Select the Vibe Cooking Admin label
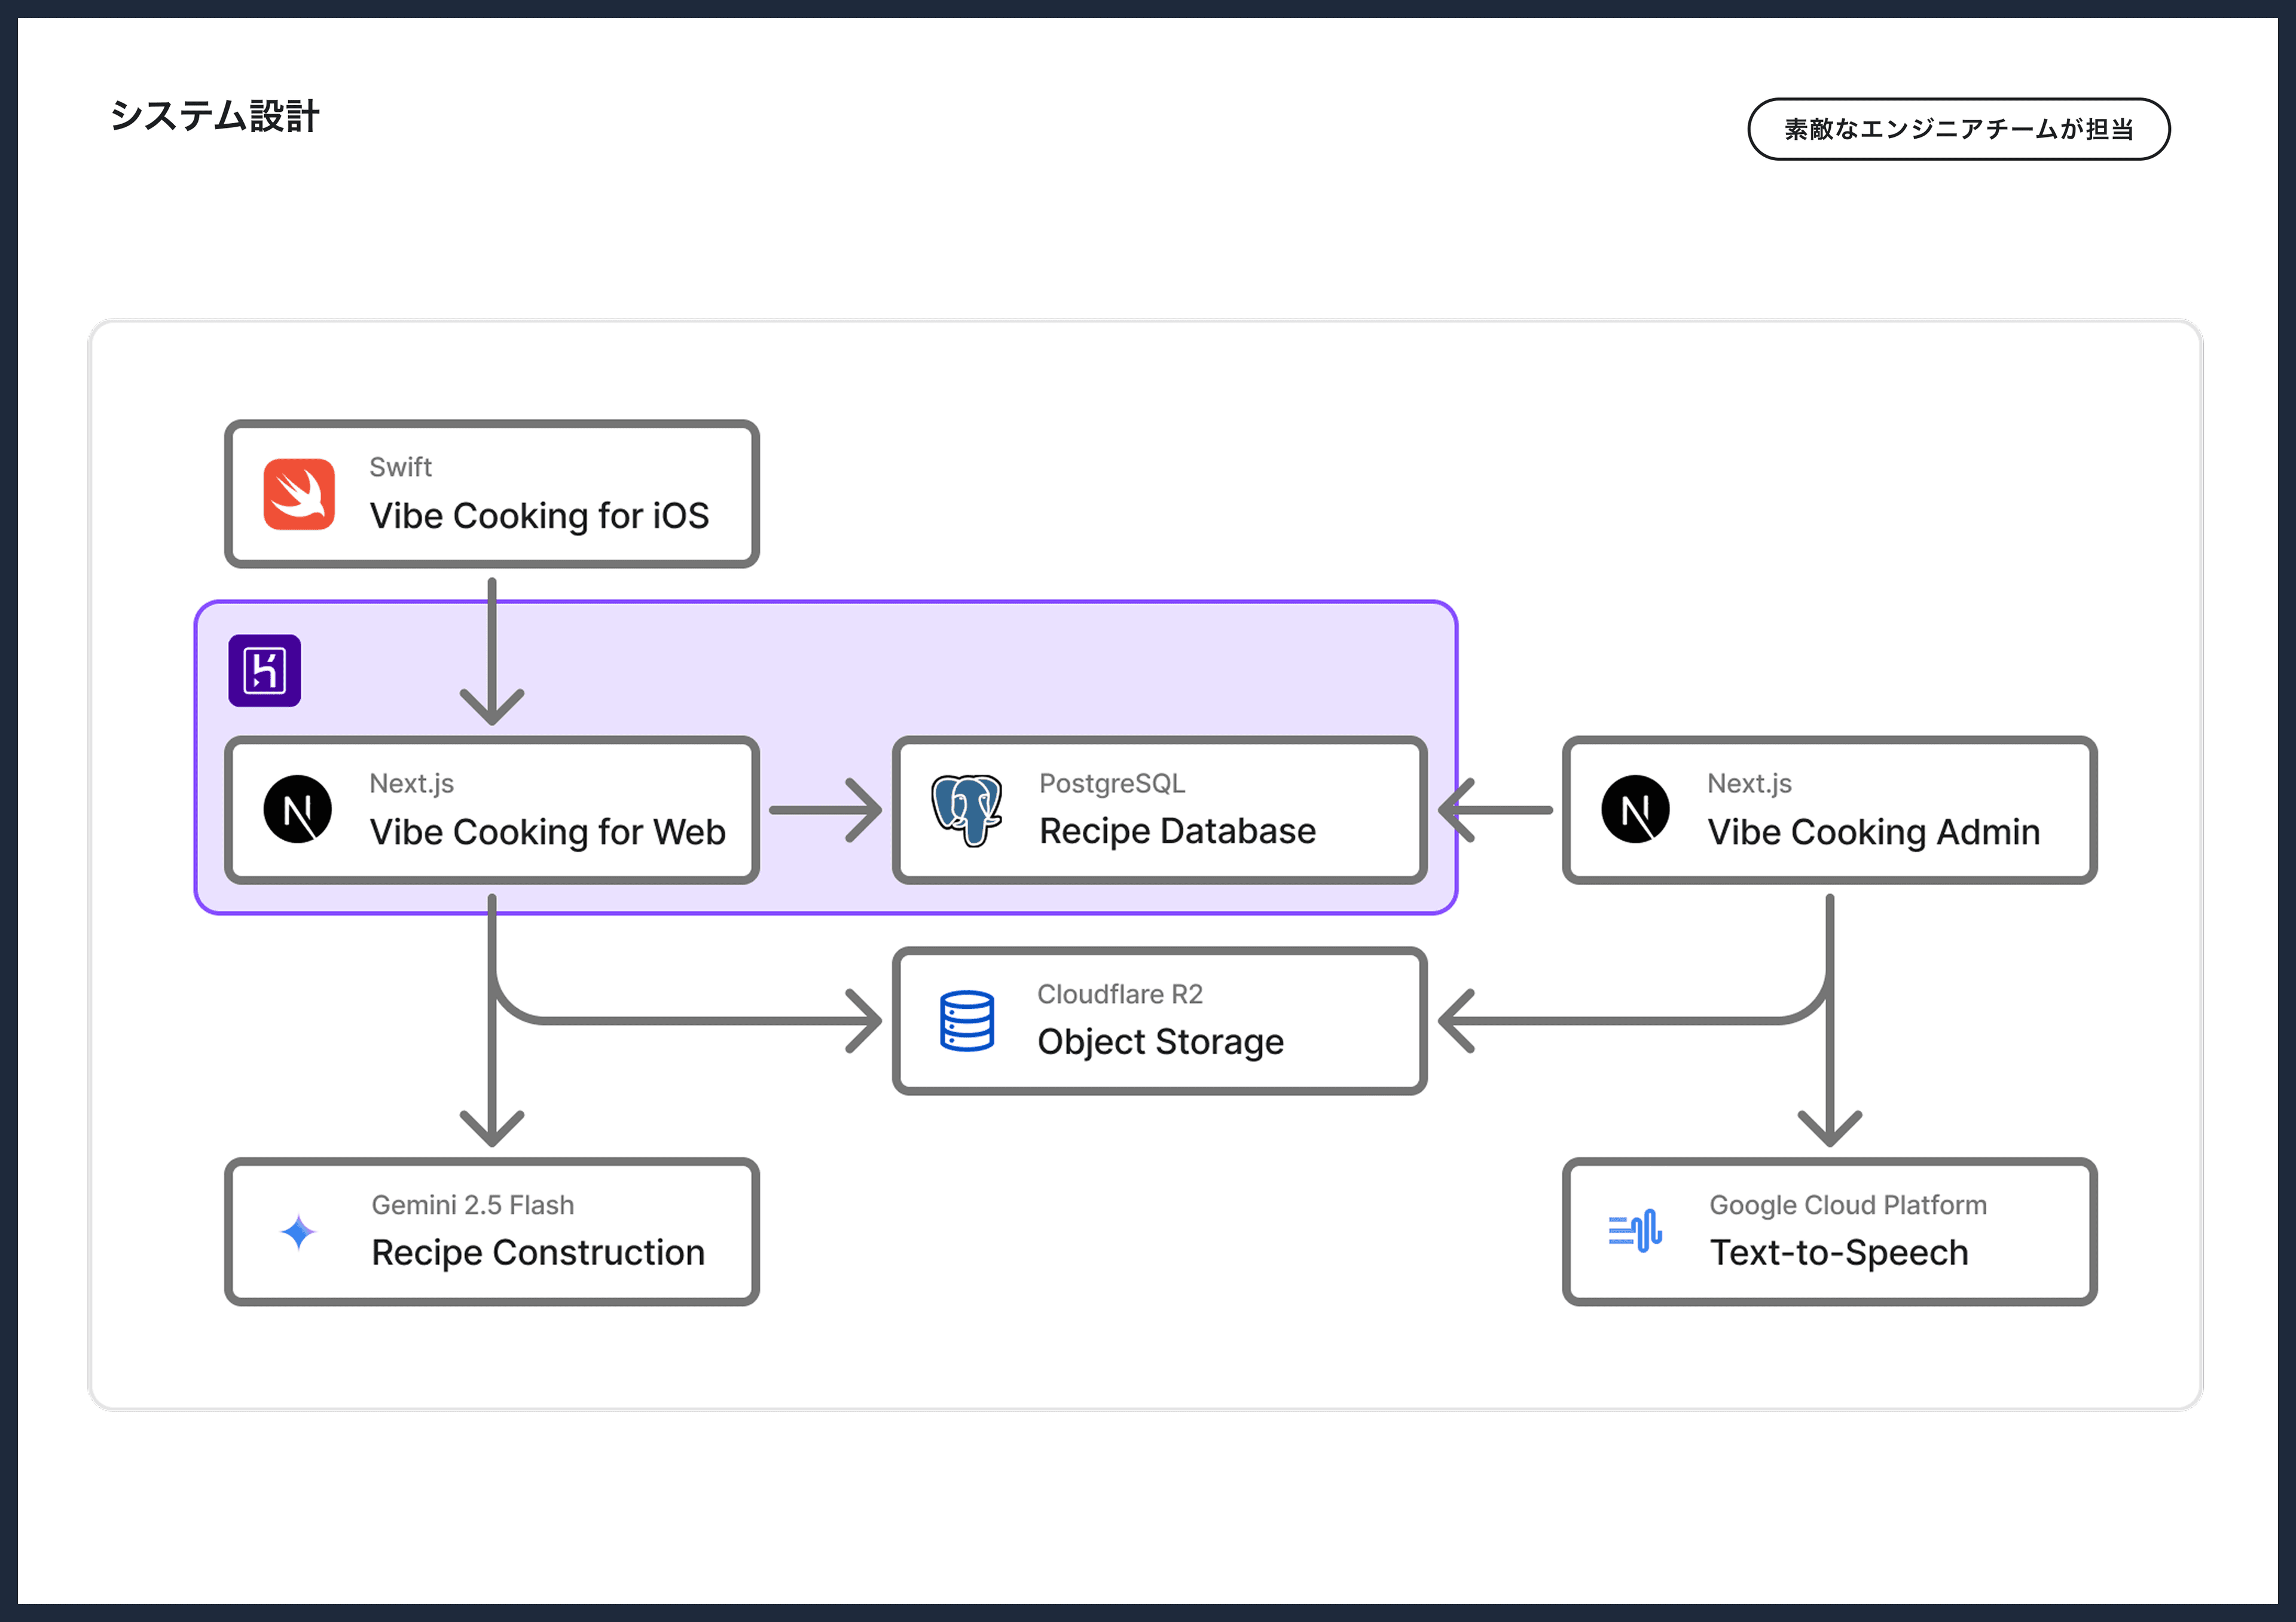The width and height of the screenshot is (2296, 1622). click(1873, 831)
